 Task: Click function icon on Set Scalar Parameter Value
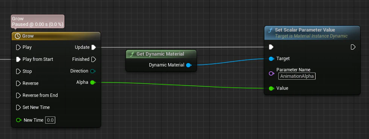[x=270, y=30]
